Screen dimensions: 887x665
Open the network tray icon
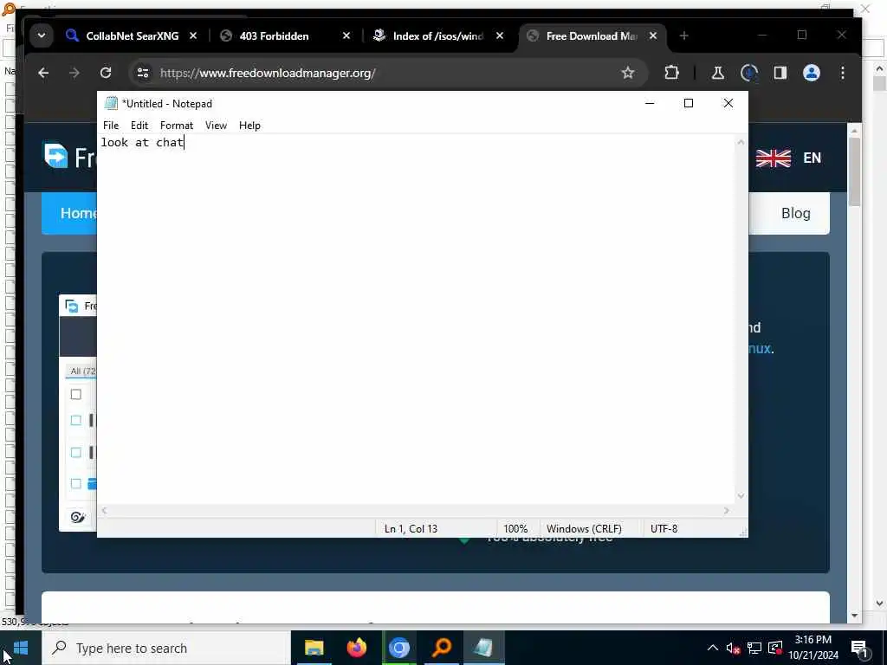point(754,648)
